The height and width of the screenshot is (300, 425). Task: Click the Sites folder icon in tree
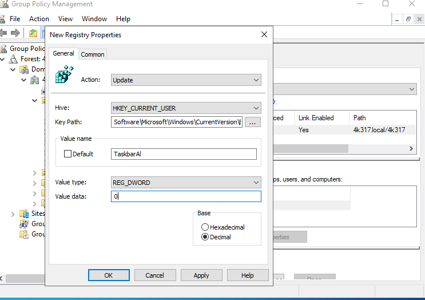tap(24, 214)
